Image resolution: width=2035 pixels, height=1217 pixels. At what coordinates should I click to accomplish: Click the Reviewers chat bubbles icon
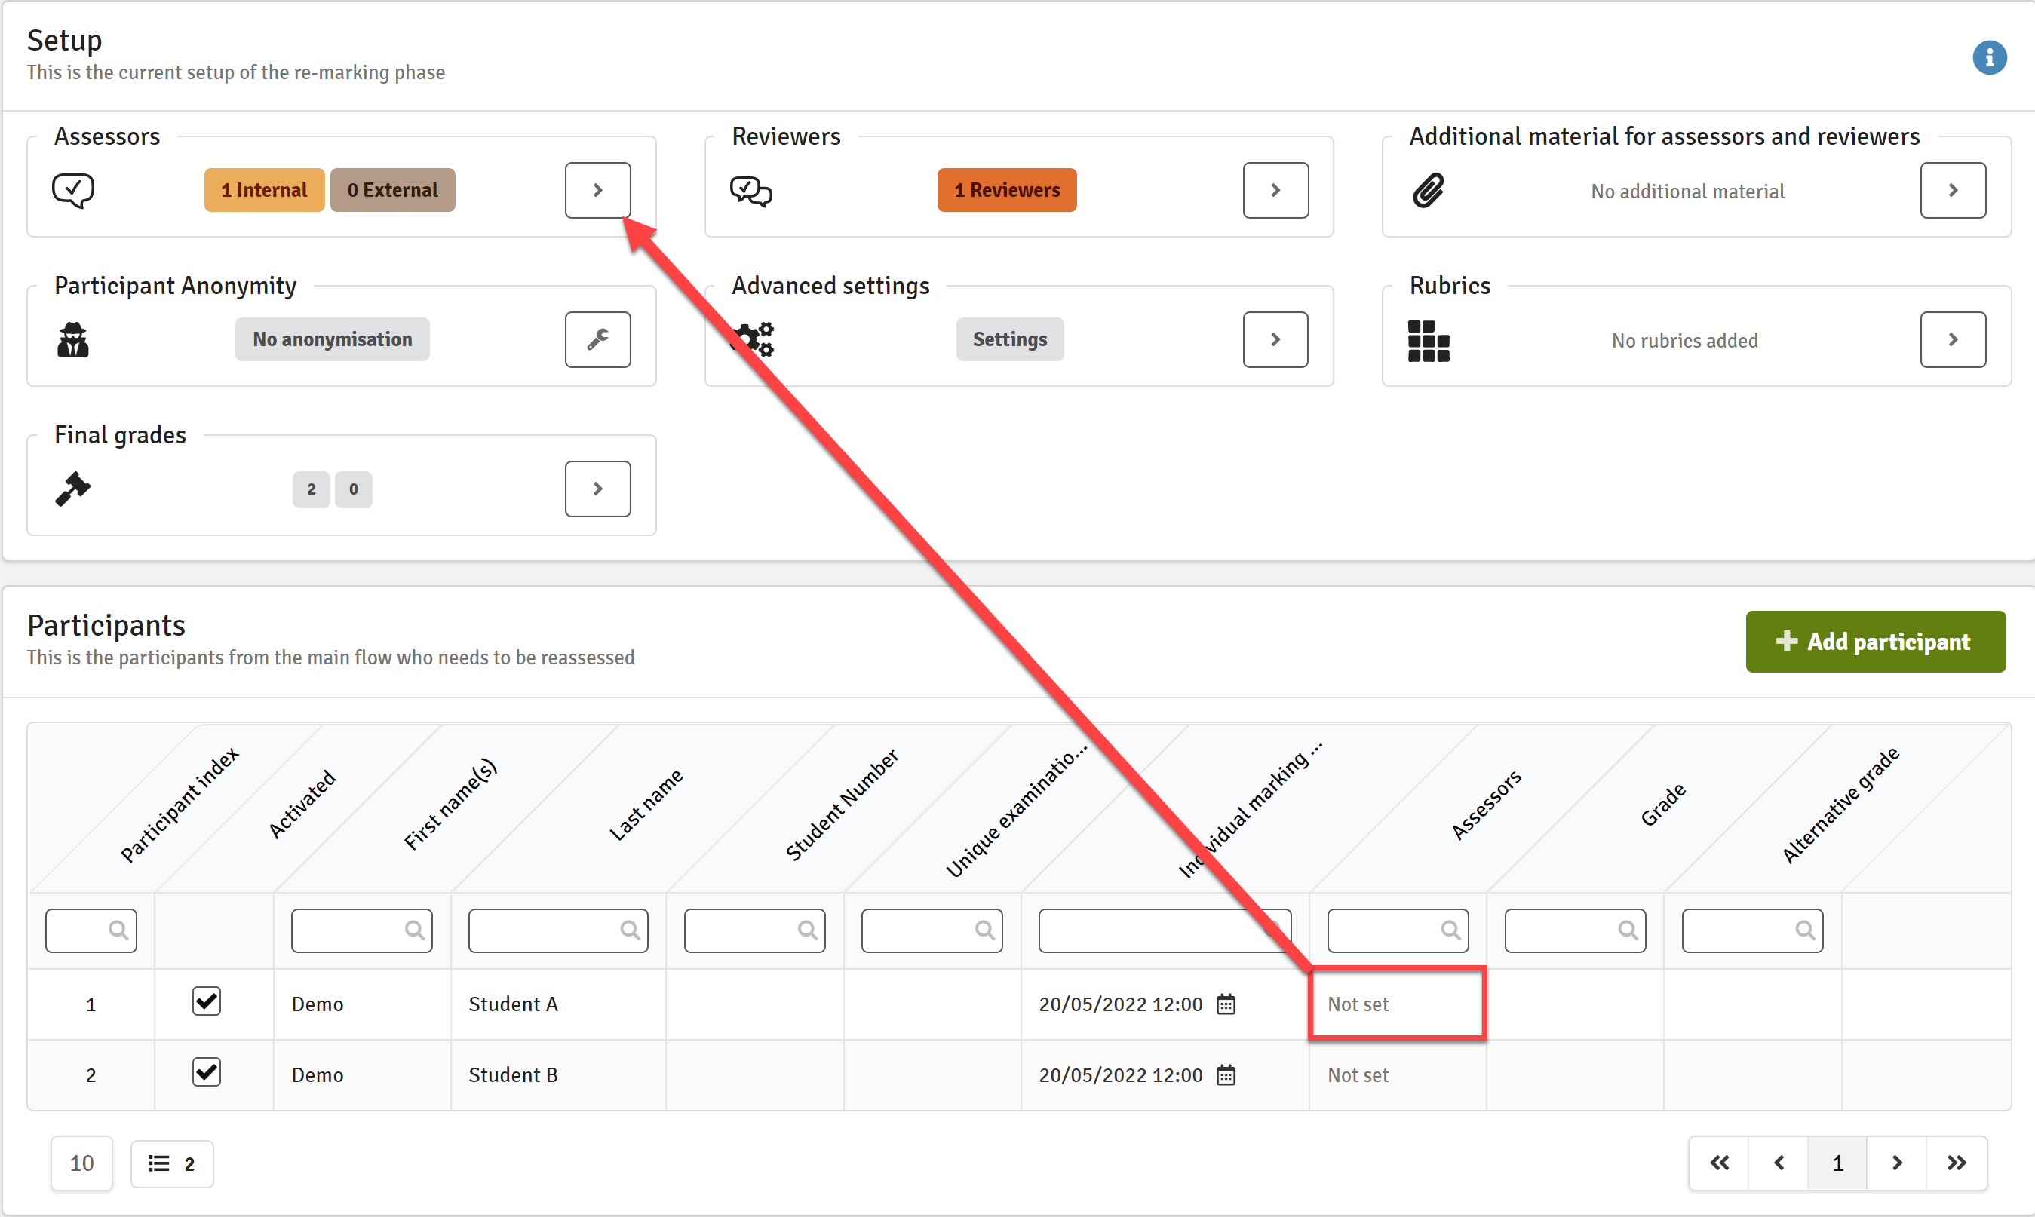(x=750, y=190)
